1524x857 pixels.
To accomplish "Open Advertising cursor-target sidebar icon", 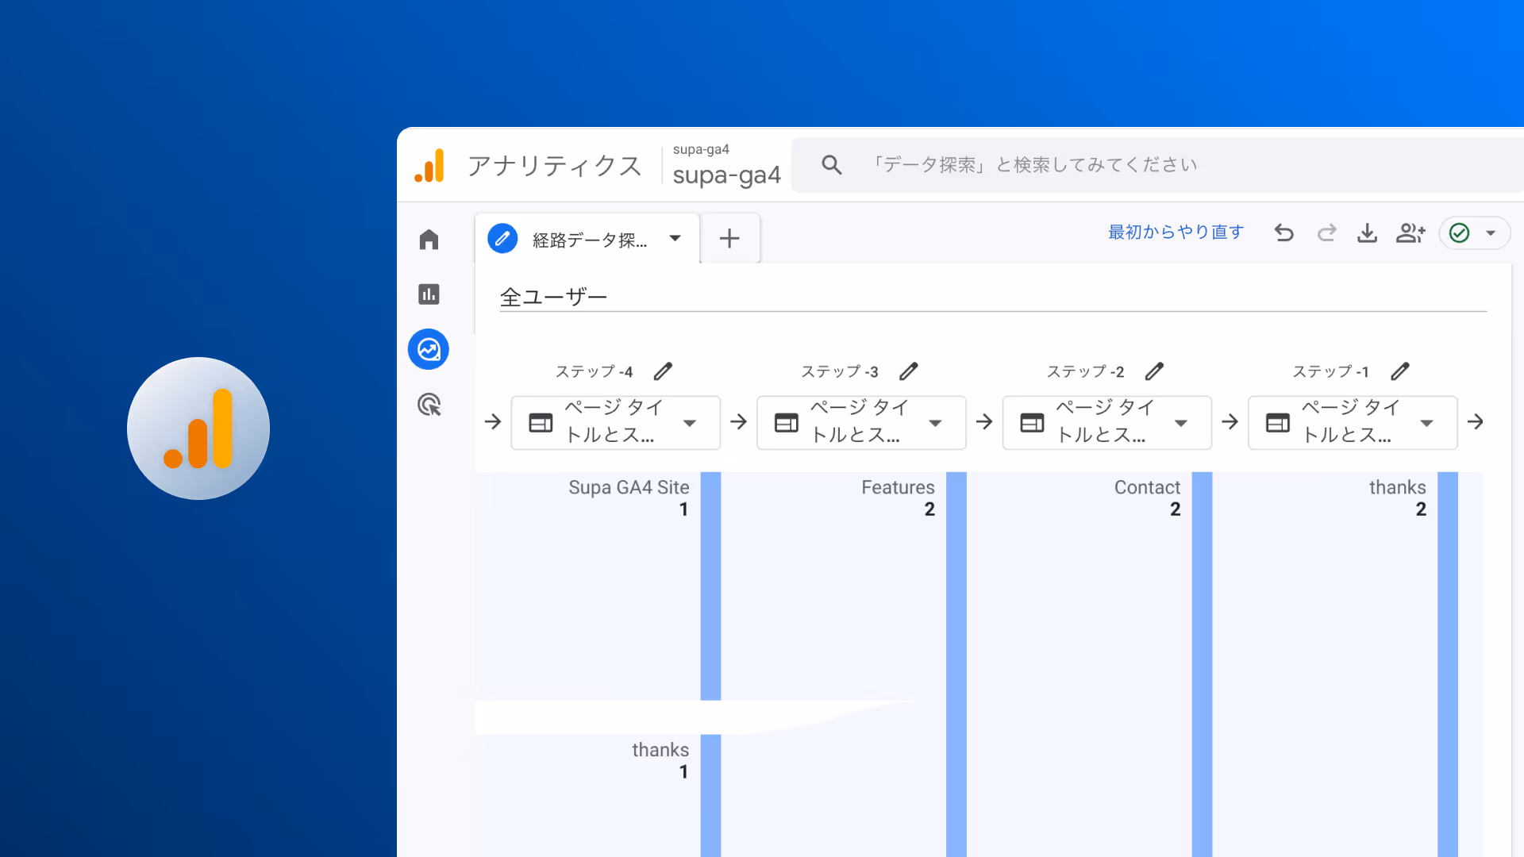I will tap(429, 405).
